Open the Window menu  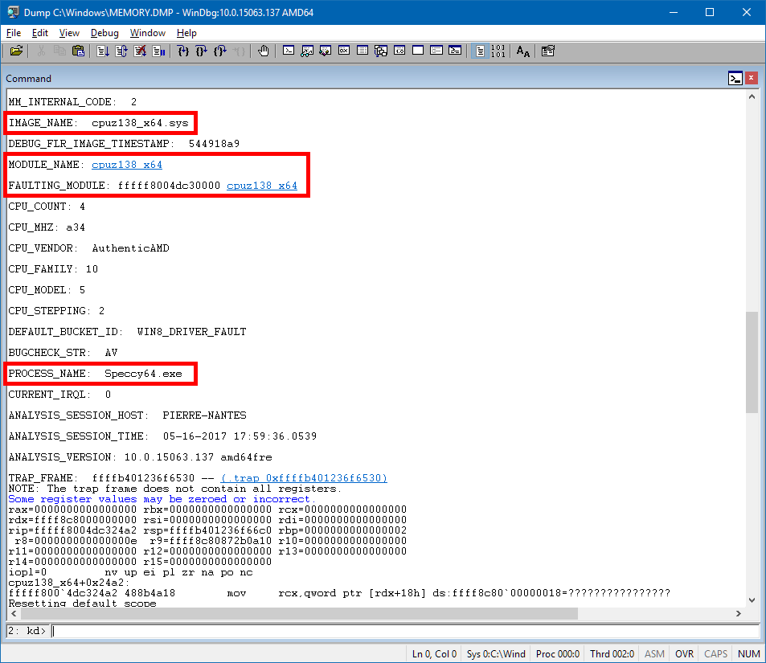(x=148, y=33)
